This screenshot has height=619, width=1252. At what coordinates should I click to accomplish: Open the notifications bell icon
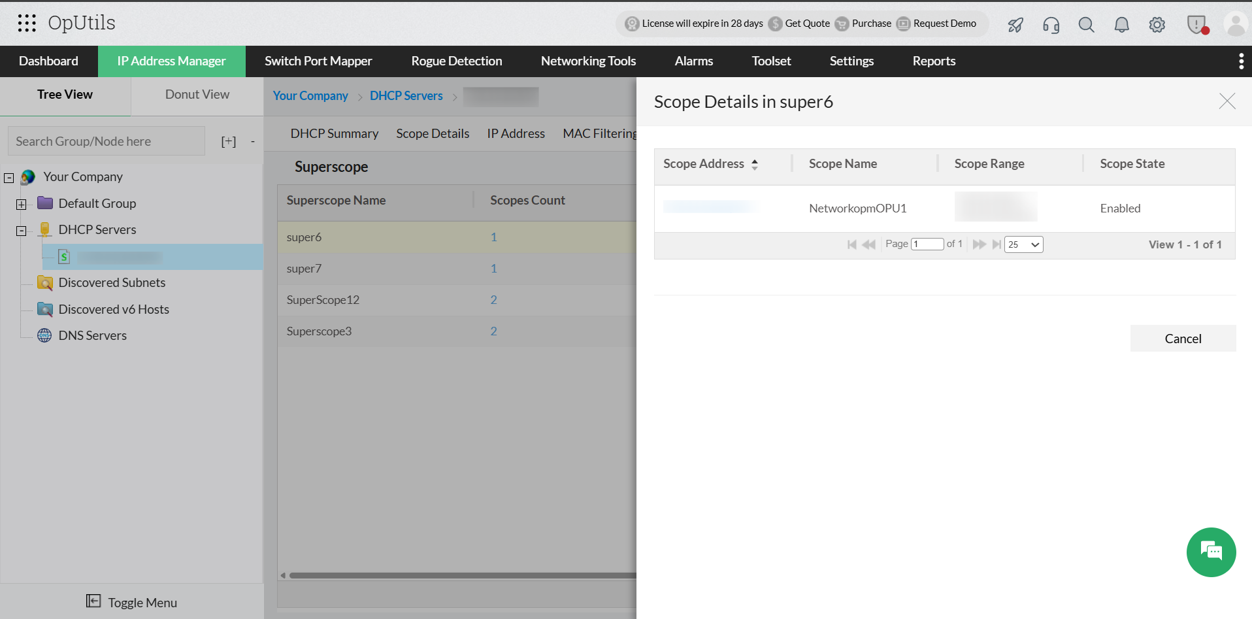[x=1121, y=25]
